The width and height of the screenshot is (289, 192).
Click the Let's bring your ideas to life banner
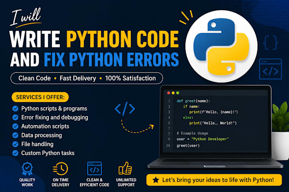pos(214,180)
